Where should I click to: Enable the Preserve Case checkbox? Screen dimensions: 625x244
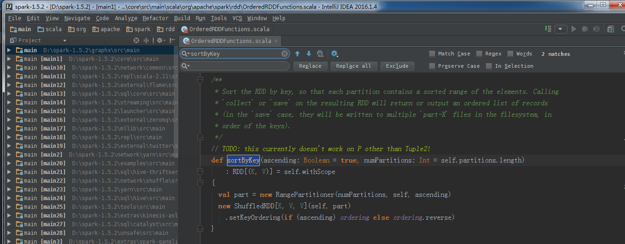[432, 66]
